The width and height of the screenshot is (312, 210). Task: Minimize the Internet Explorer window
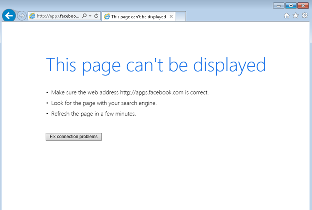coord(279,6)
